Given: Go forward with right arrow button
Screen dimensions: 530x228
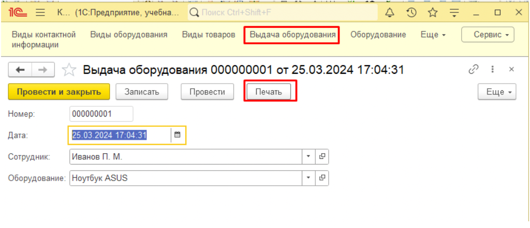Looking at the screenshot, I should point(43,70).
